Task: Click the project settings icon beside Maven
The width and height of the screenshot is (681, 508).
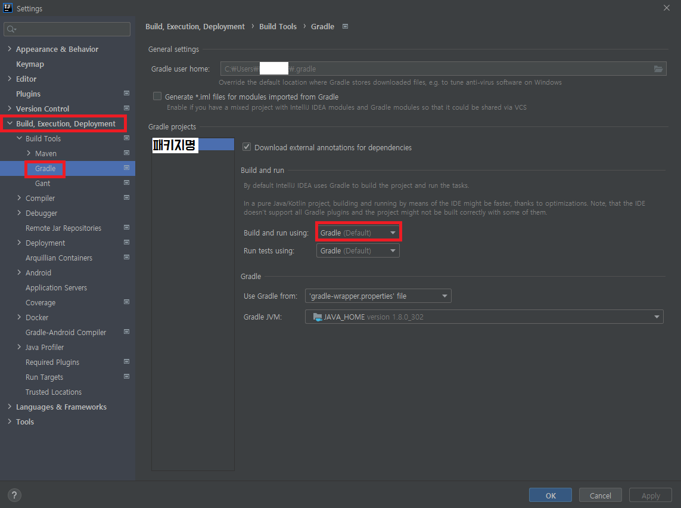Action: (x=127, y=153)
